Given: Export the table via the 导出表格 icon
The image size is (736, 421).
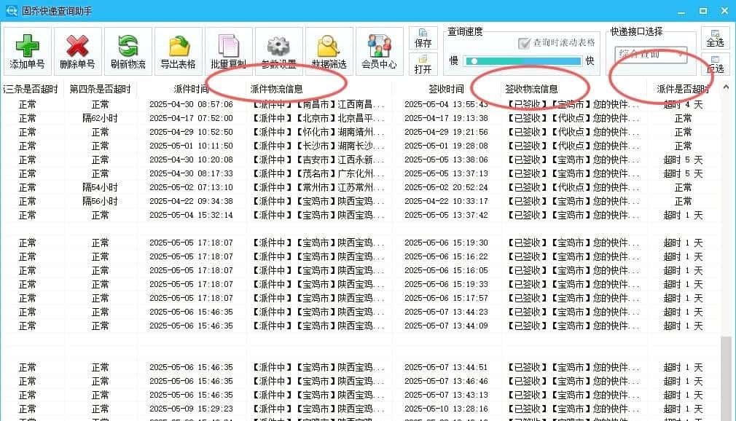Looking at the screenshot, I should 177,49.
